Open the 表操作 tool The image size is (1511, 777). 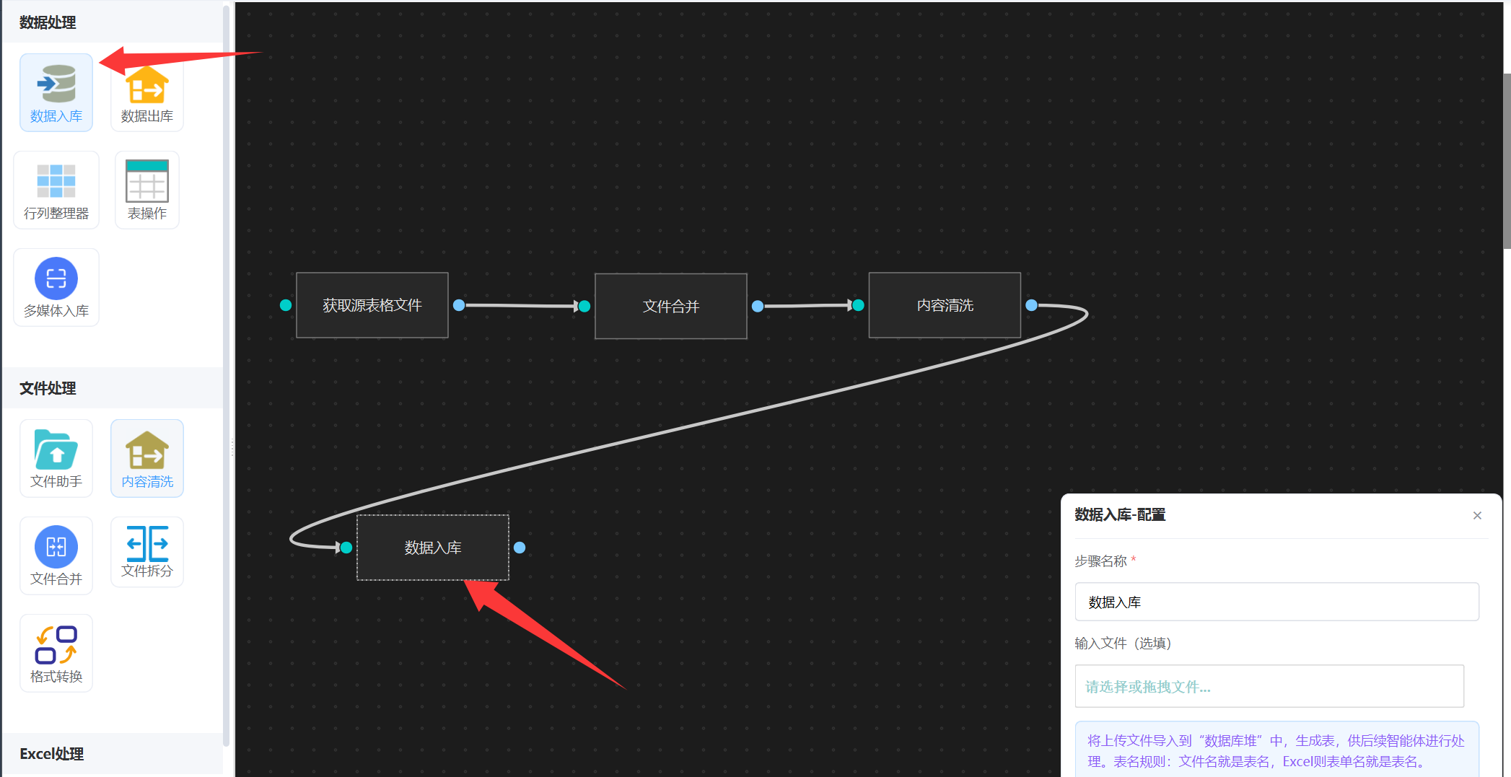(146, 190)
